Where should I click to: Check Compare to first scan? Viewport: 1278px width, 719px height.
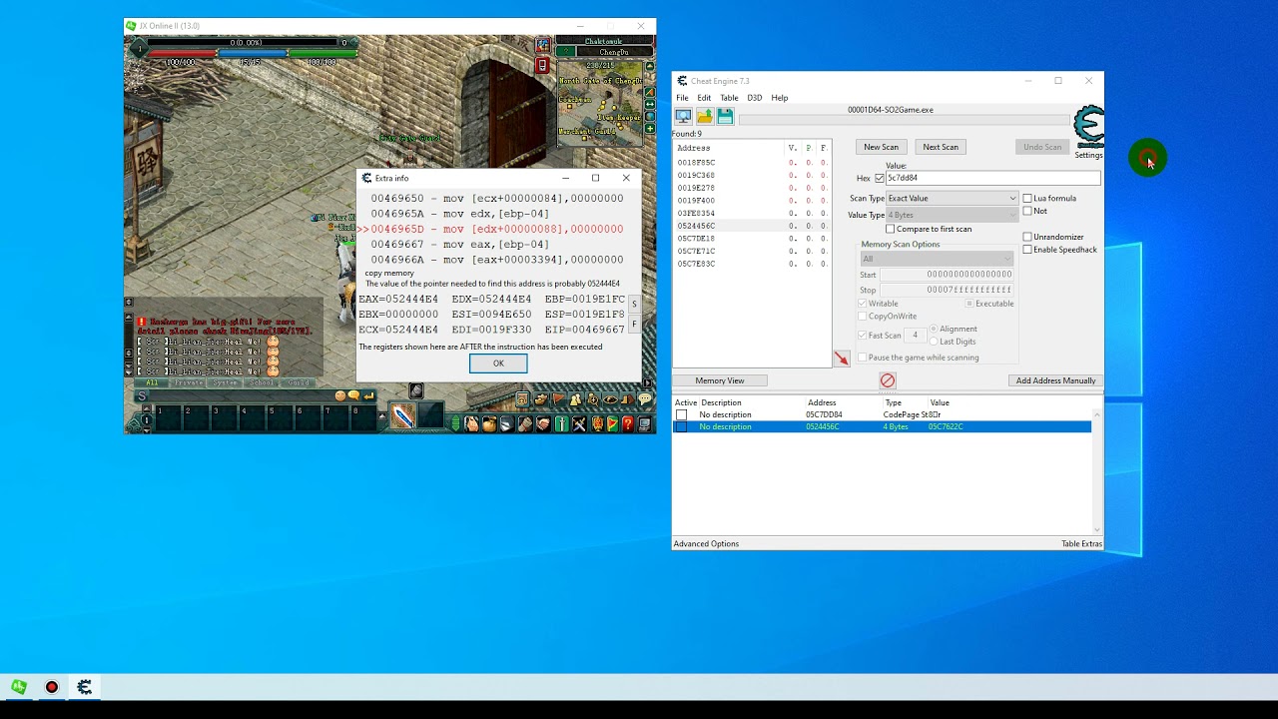tap(891, 229)
